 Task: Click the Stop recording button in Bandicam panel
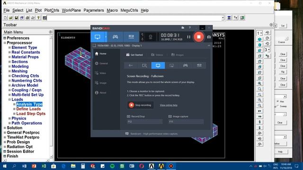coord(141,105)
